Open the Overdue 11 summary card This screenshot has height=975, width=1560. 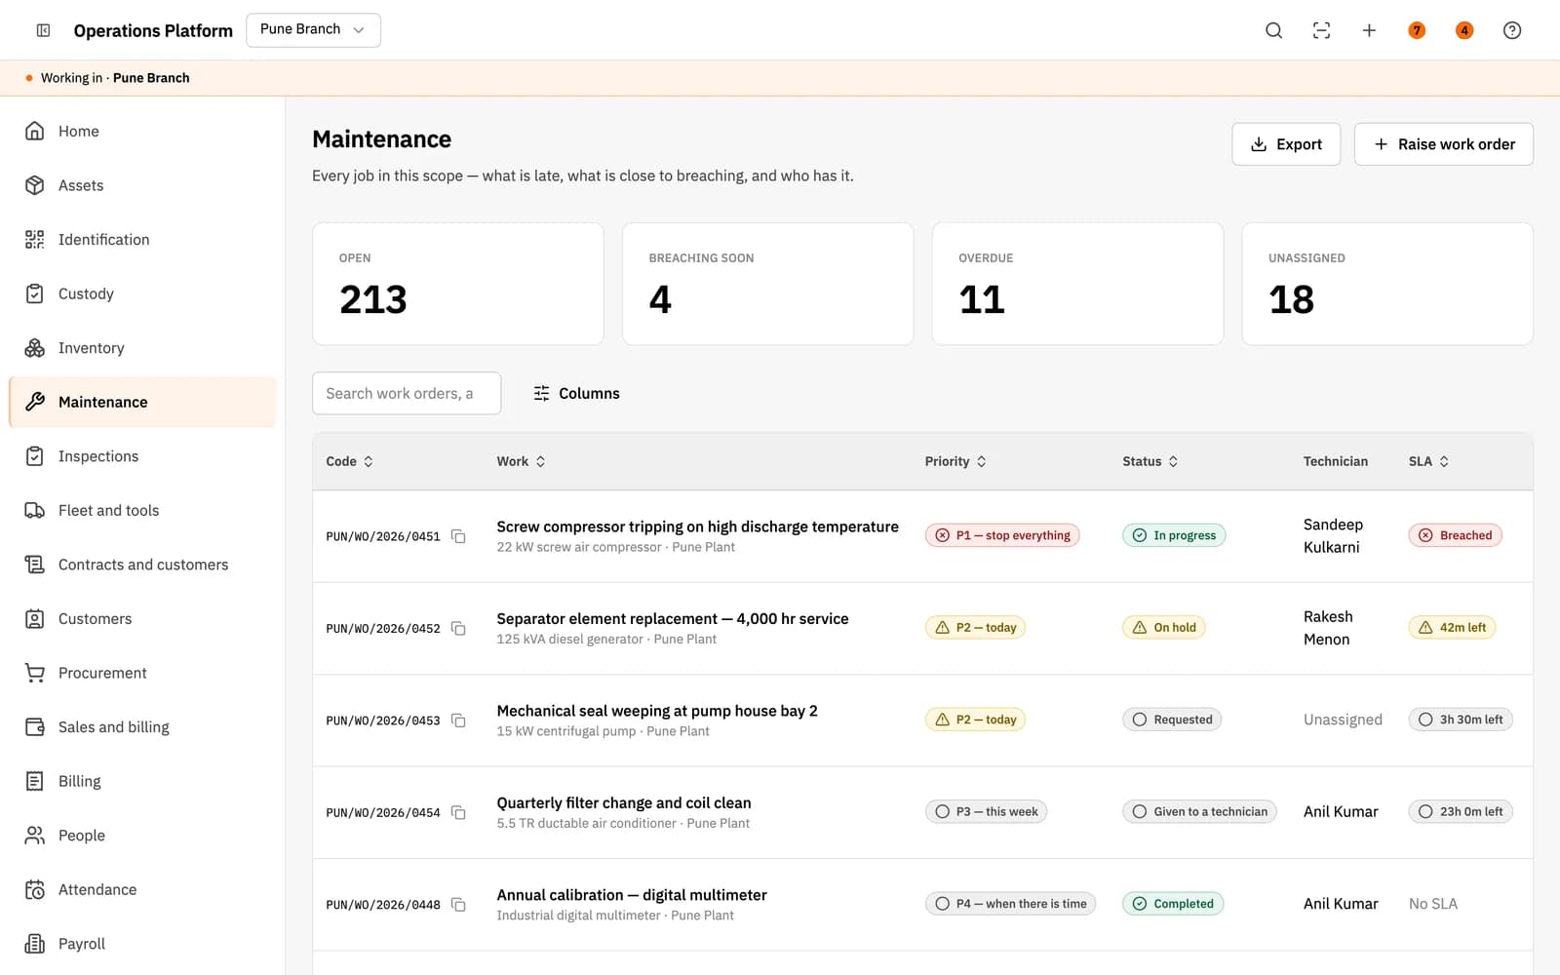pos(1077,284)
